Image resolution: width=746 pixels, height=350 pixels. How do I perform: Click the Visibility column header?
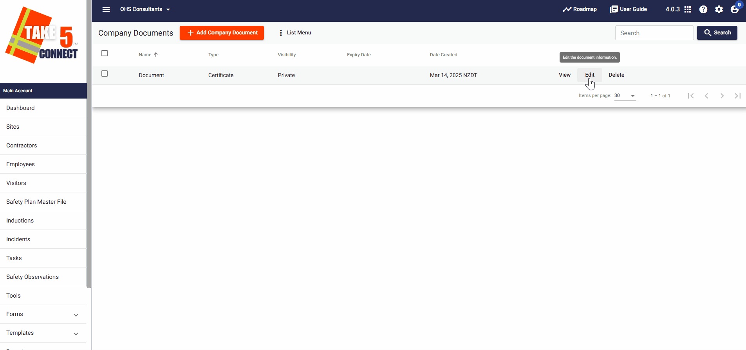(287, 55)
